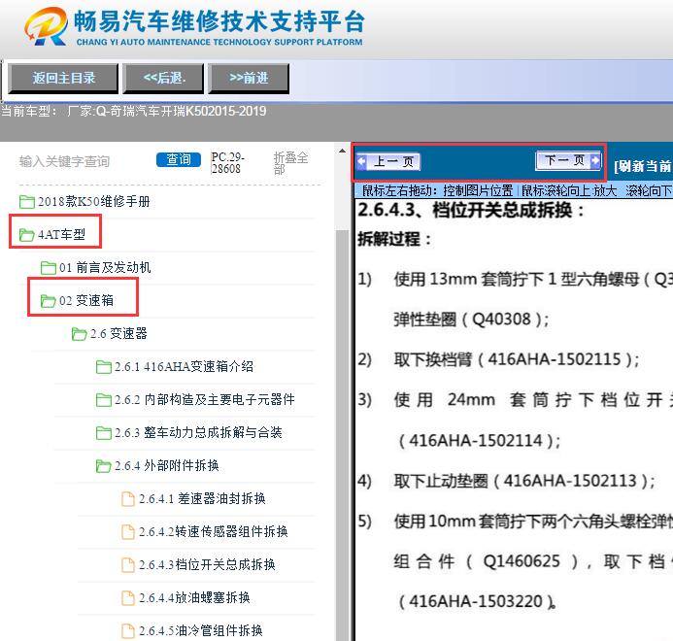The image size is (673, 641).
Task: Select the 2.6 变速器 tree label
Action: coord(118,333)
